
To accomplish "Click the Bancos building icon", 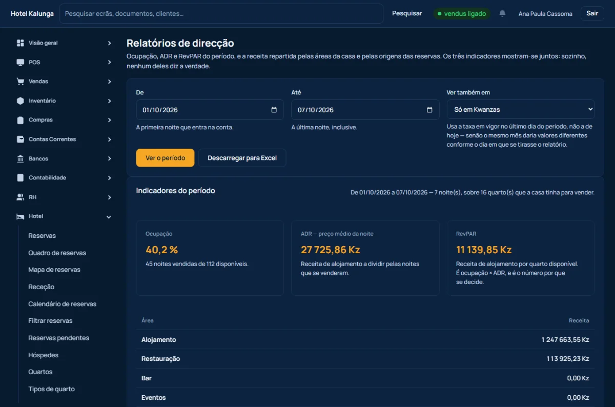I will click(x=20, y=159).
